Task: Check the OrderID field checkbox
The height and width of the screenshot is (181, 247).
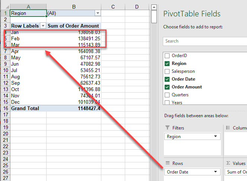Action: pos(167,56)
